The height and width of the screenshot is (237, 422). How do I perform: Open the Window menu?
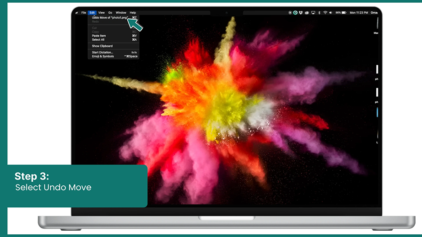[121, 13]
